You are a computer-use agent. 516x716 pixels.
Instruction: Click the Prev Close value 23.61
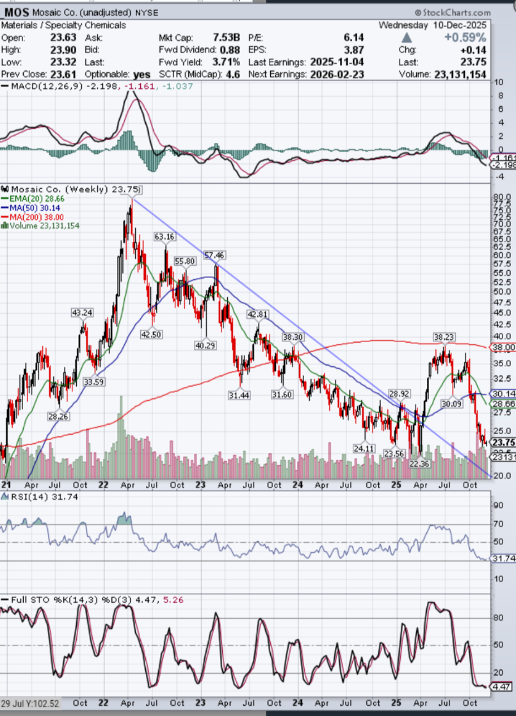click(x=63, y=74)
